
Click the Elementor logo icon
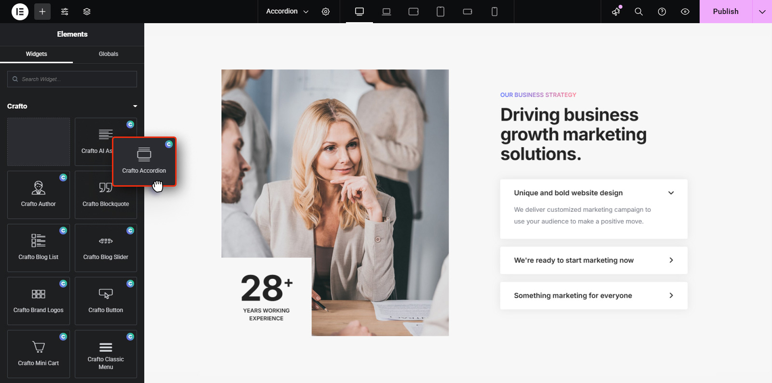pos(20,12)
